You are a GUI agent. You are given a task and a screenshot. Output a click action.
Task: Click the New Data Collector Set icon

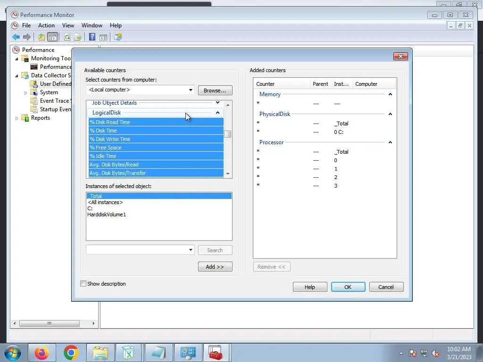(117, 37)
